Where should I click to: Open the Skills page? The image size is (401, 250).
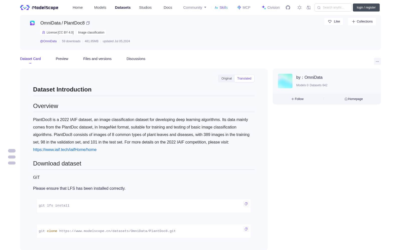[221, 7]
